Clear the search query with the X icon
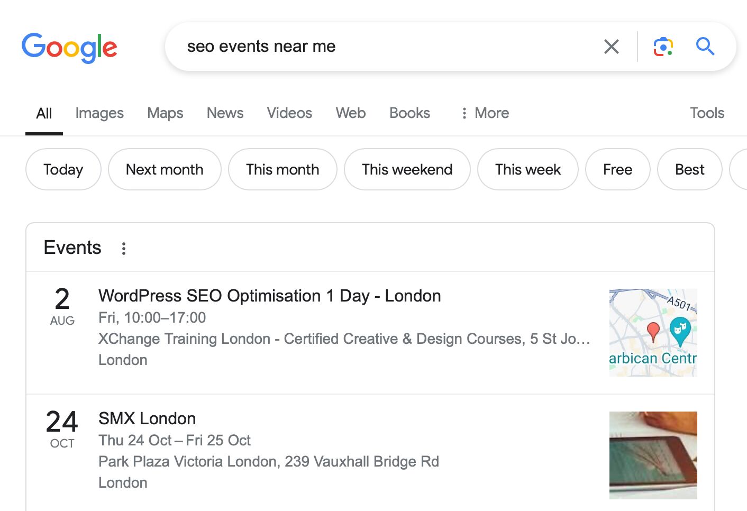747x511 pixels. 612,47
